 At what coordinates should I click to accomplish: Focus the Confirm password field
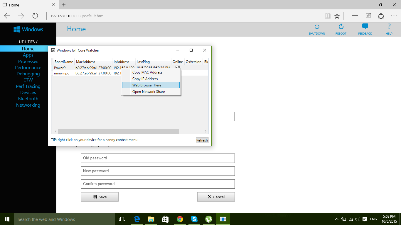coord(158,184)
